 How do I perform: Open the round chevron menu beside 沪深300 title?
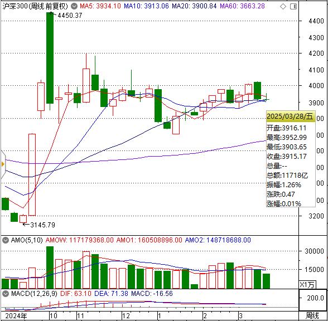pos(74,6)
